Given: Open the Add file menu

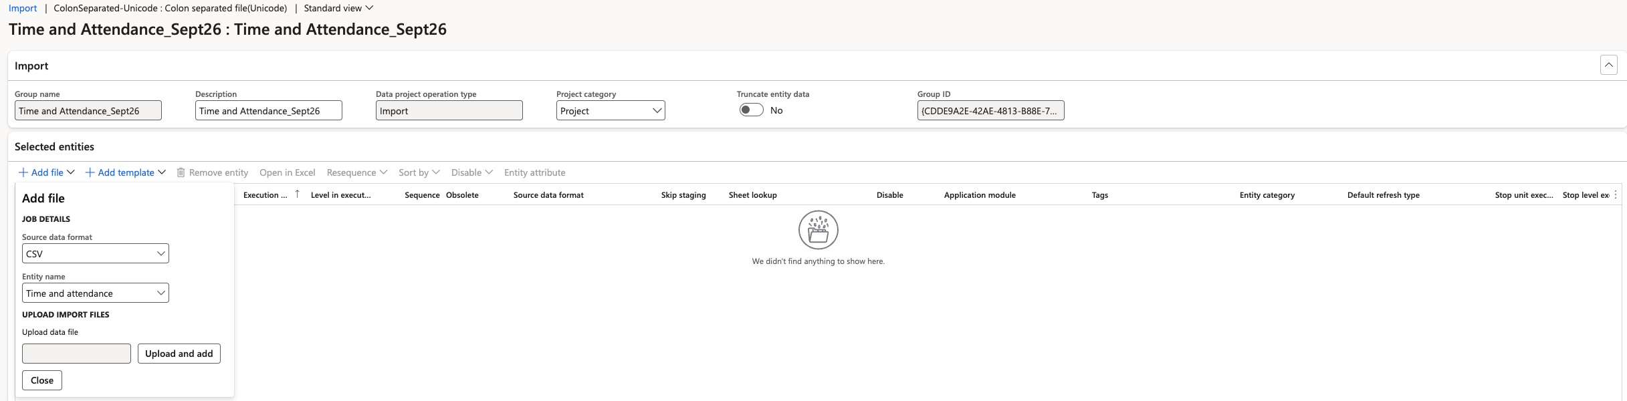Looking at the screenshot, I should coord(47,172).
